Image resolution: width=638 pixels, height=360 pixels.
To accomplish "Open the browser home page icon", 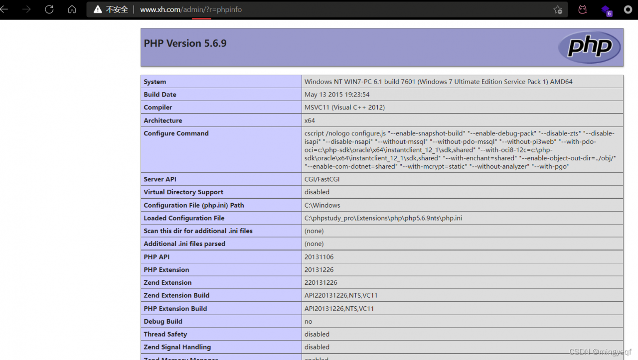I will pyautogui.click(x=72, y=9).
